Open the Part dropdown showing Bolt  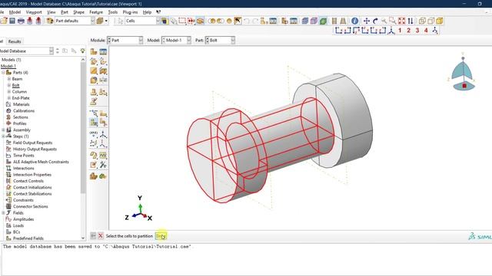[x=220, y=41]
